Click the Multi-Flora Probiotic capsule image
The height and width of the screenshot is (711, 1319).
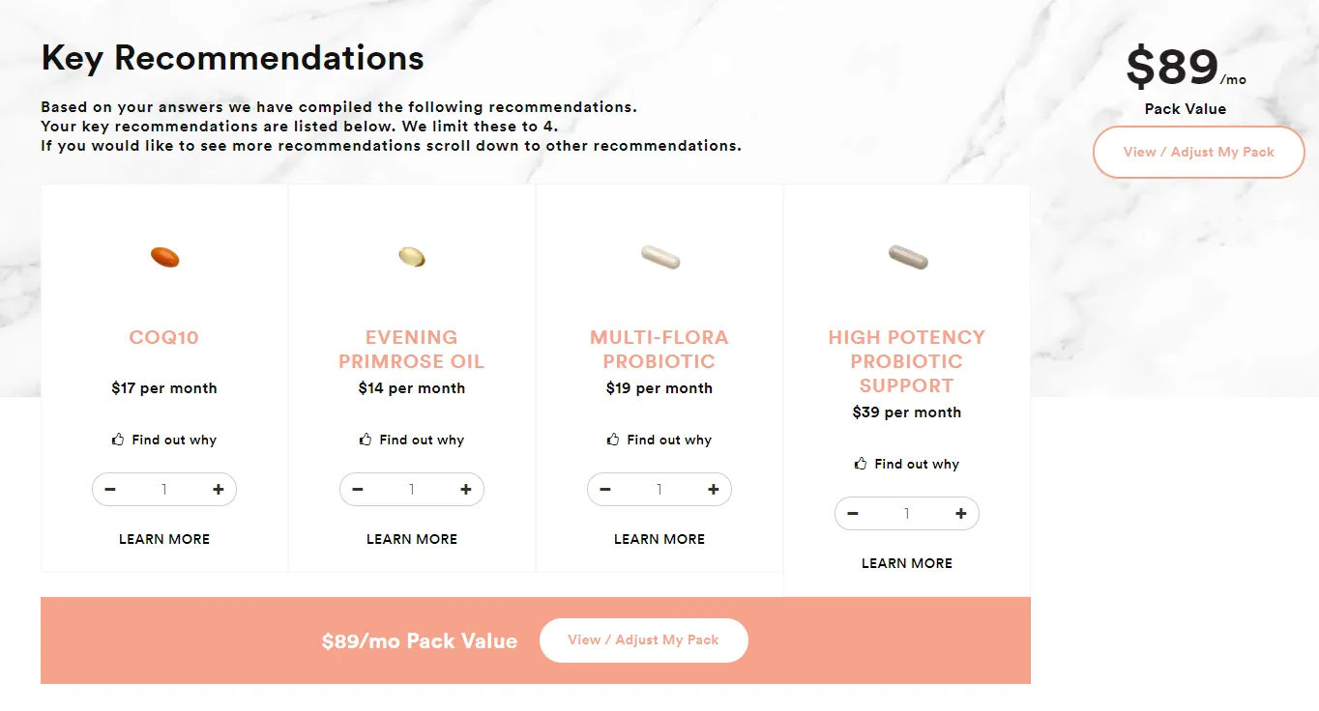[660, 257]
